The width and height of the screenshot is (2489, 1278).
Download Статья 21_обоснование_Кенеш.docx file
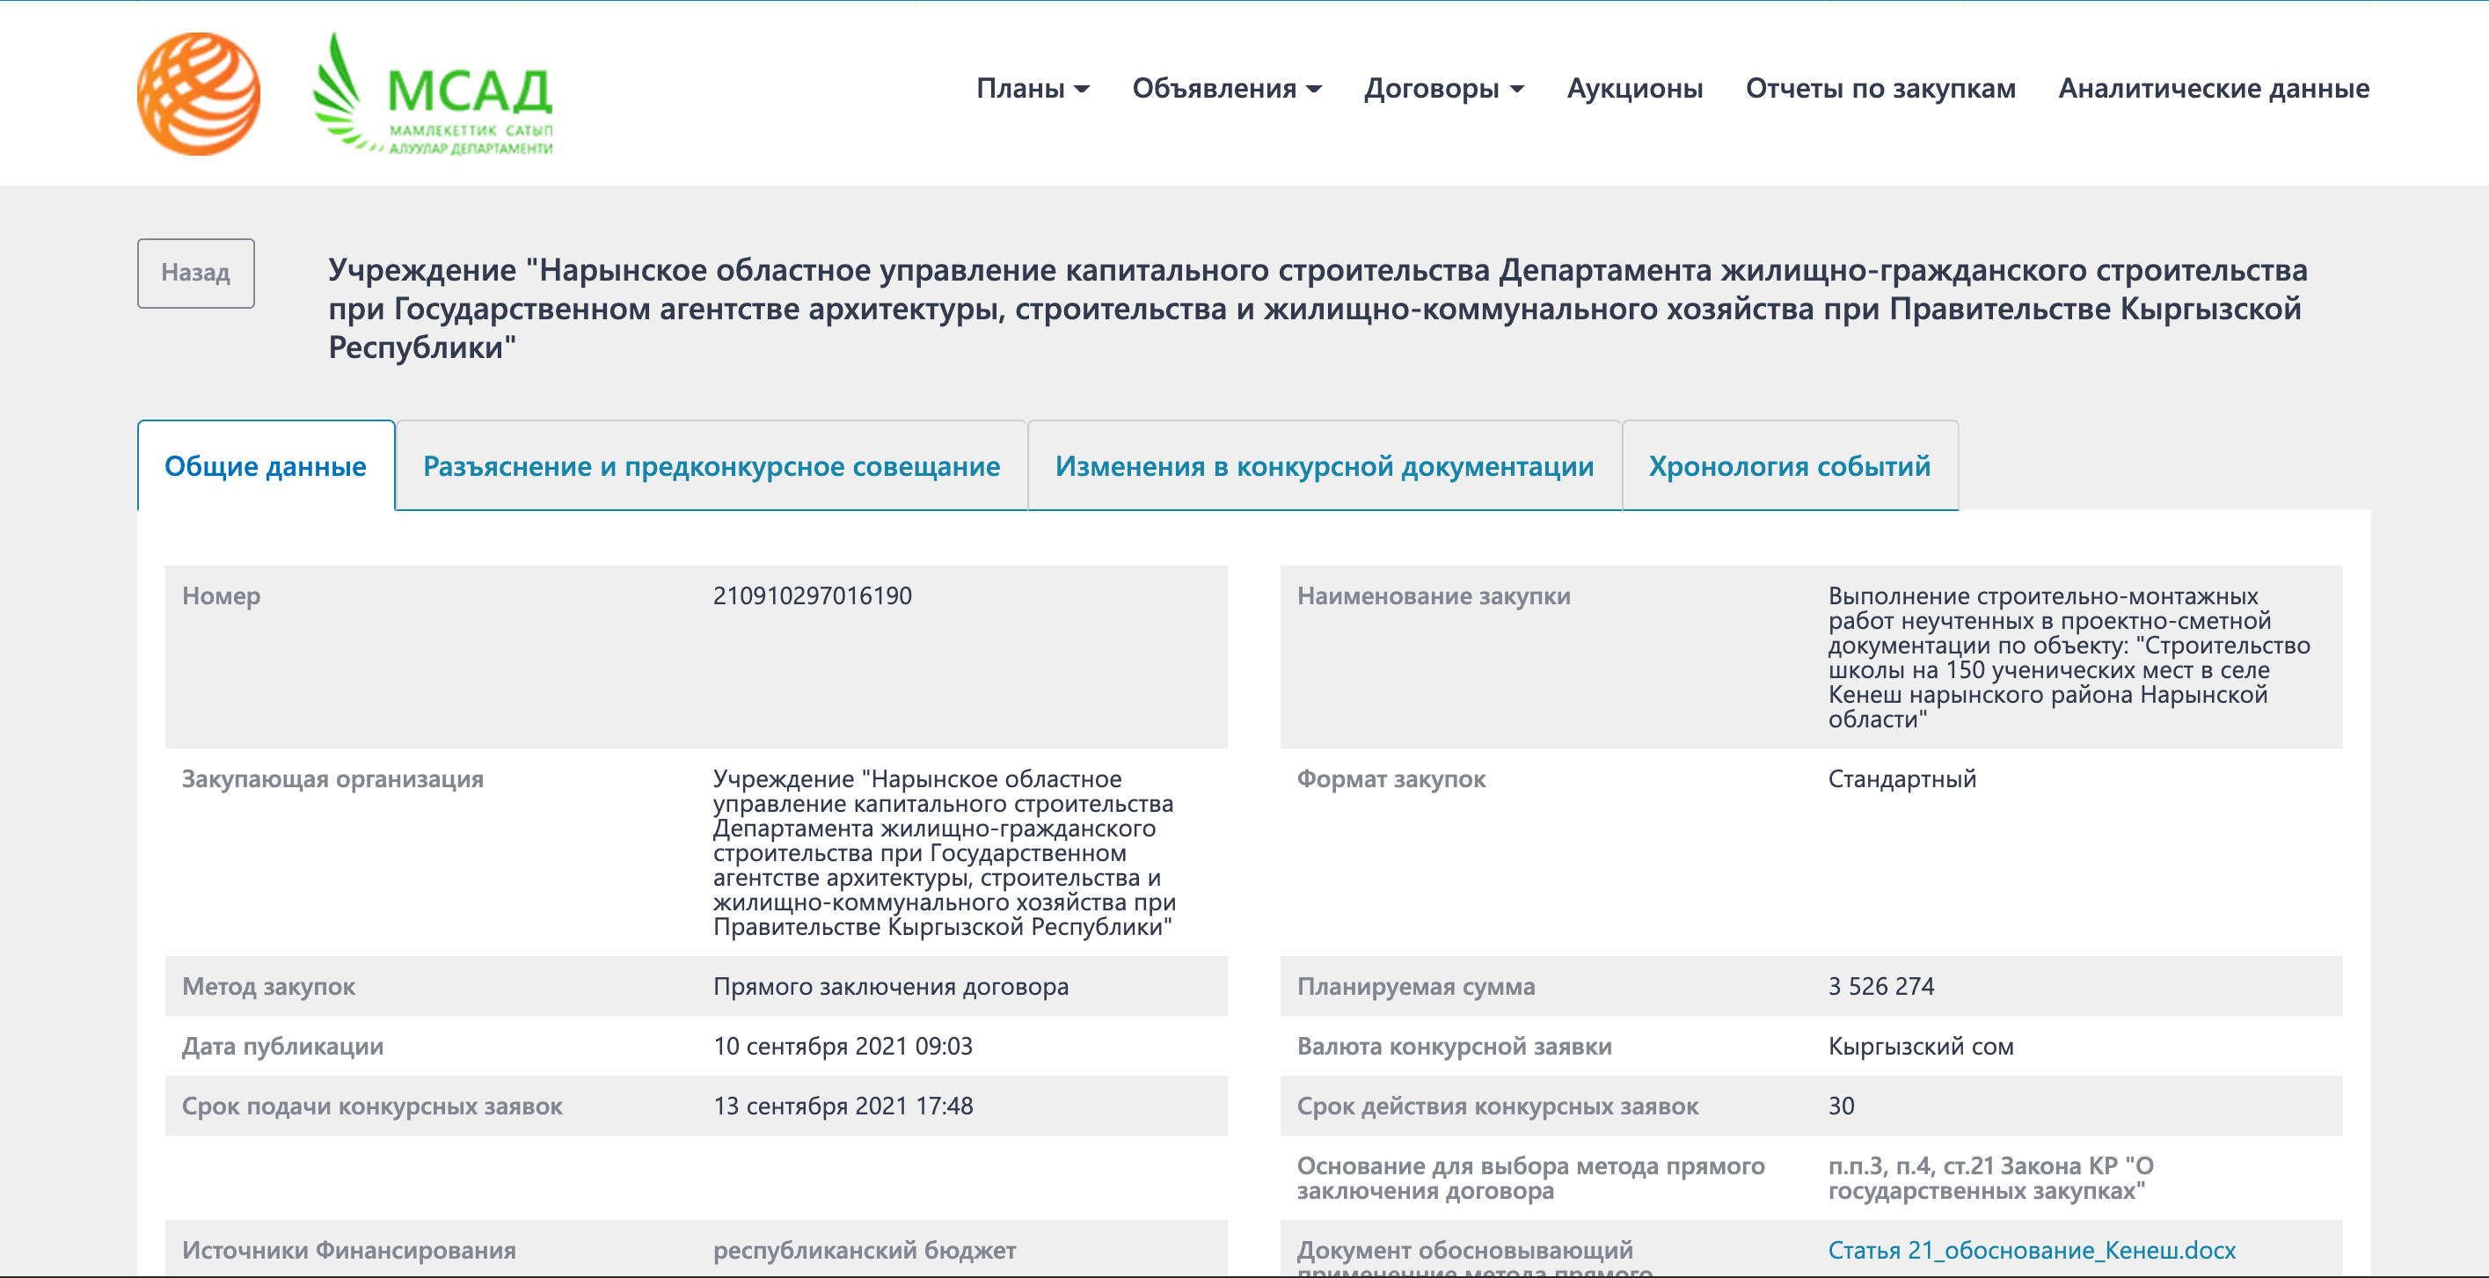(2031, 1250)
